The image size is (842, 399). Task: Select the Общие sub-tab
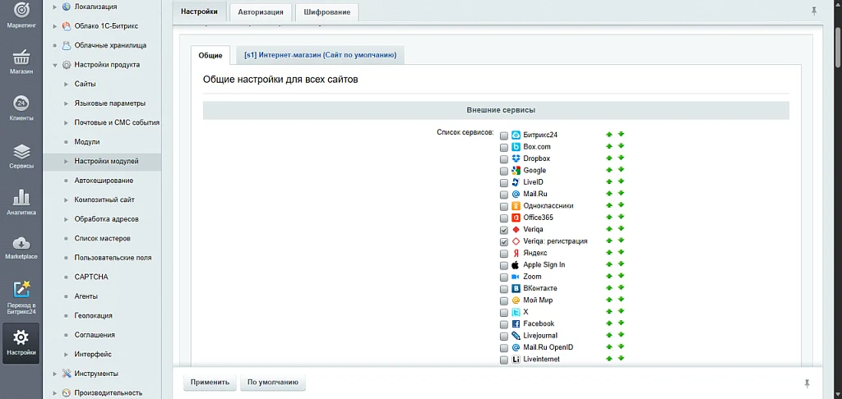tap(210, 55)
